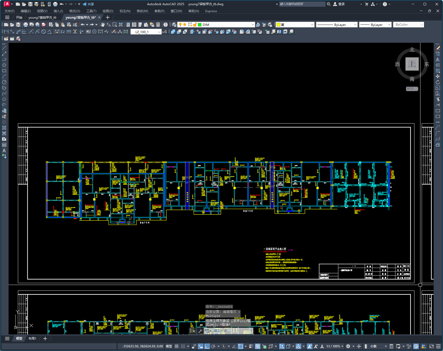
Task: Click the title bar keyword search field
Action: click(302, 4)
